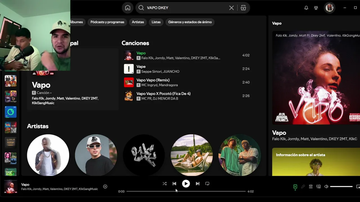The height and width of the screenshot is (202, 360).
Task: Open artist lounging by the pool
Action: pos(192,155)
